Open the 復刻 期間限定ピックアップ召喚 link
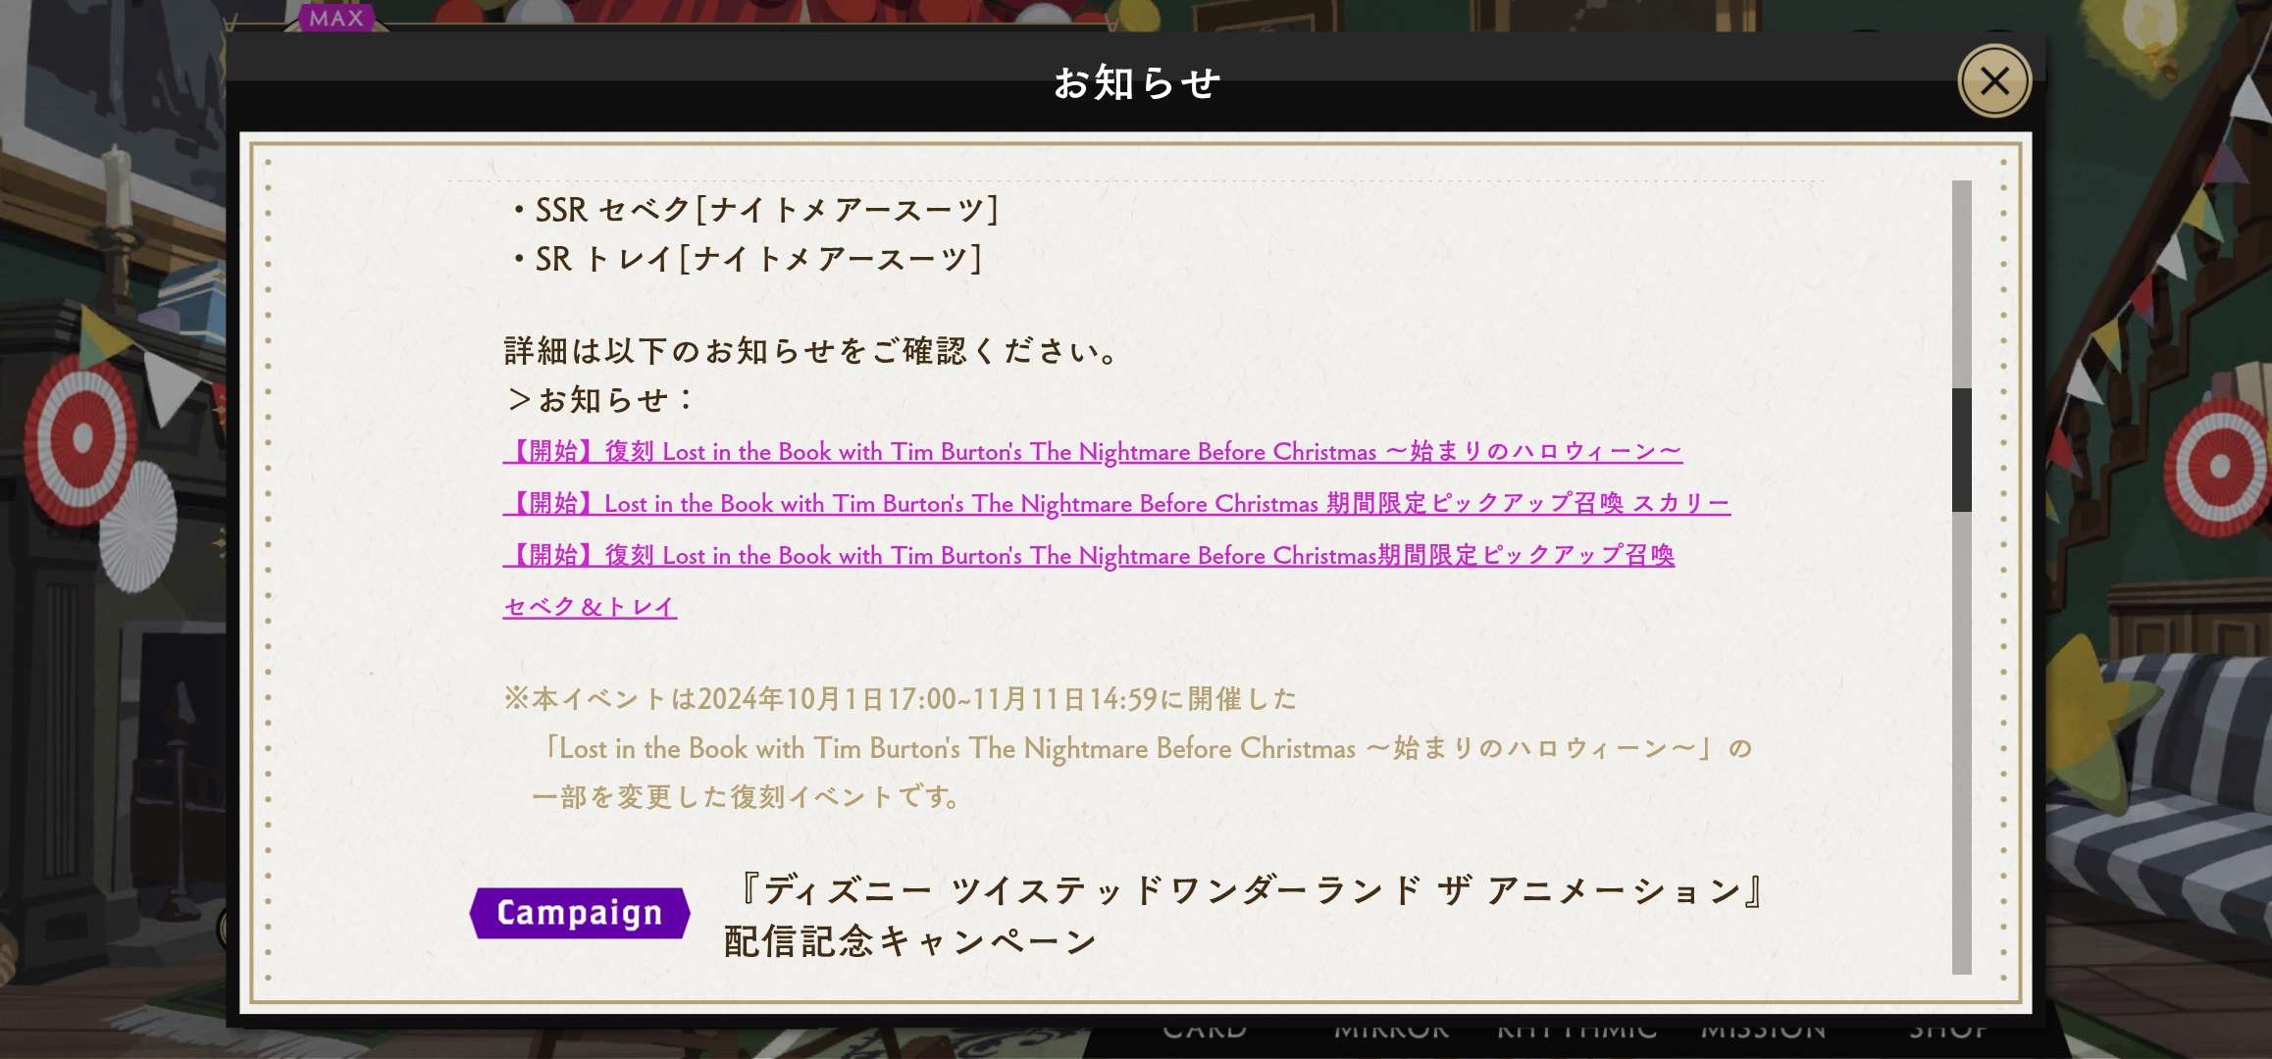 click(1088, 556)
